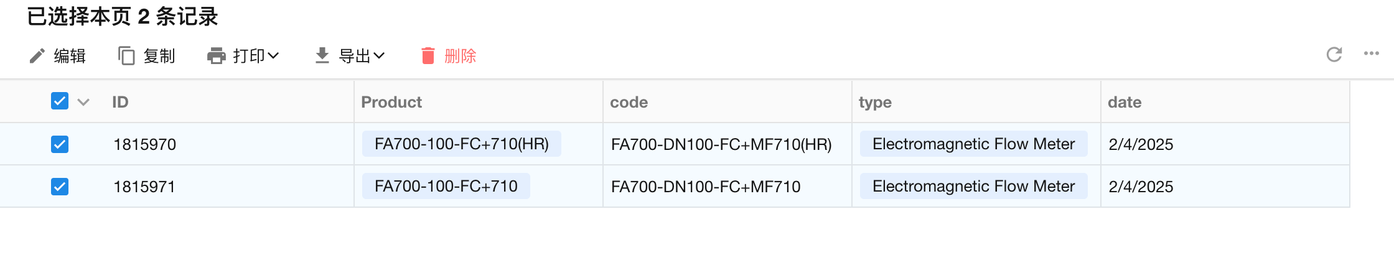Click the code cell FA700-DN100-FC+MF710
This screenshot has width=1394, height=265.
[x=706, y=187]
